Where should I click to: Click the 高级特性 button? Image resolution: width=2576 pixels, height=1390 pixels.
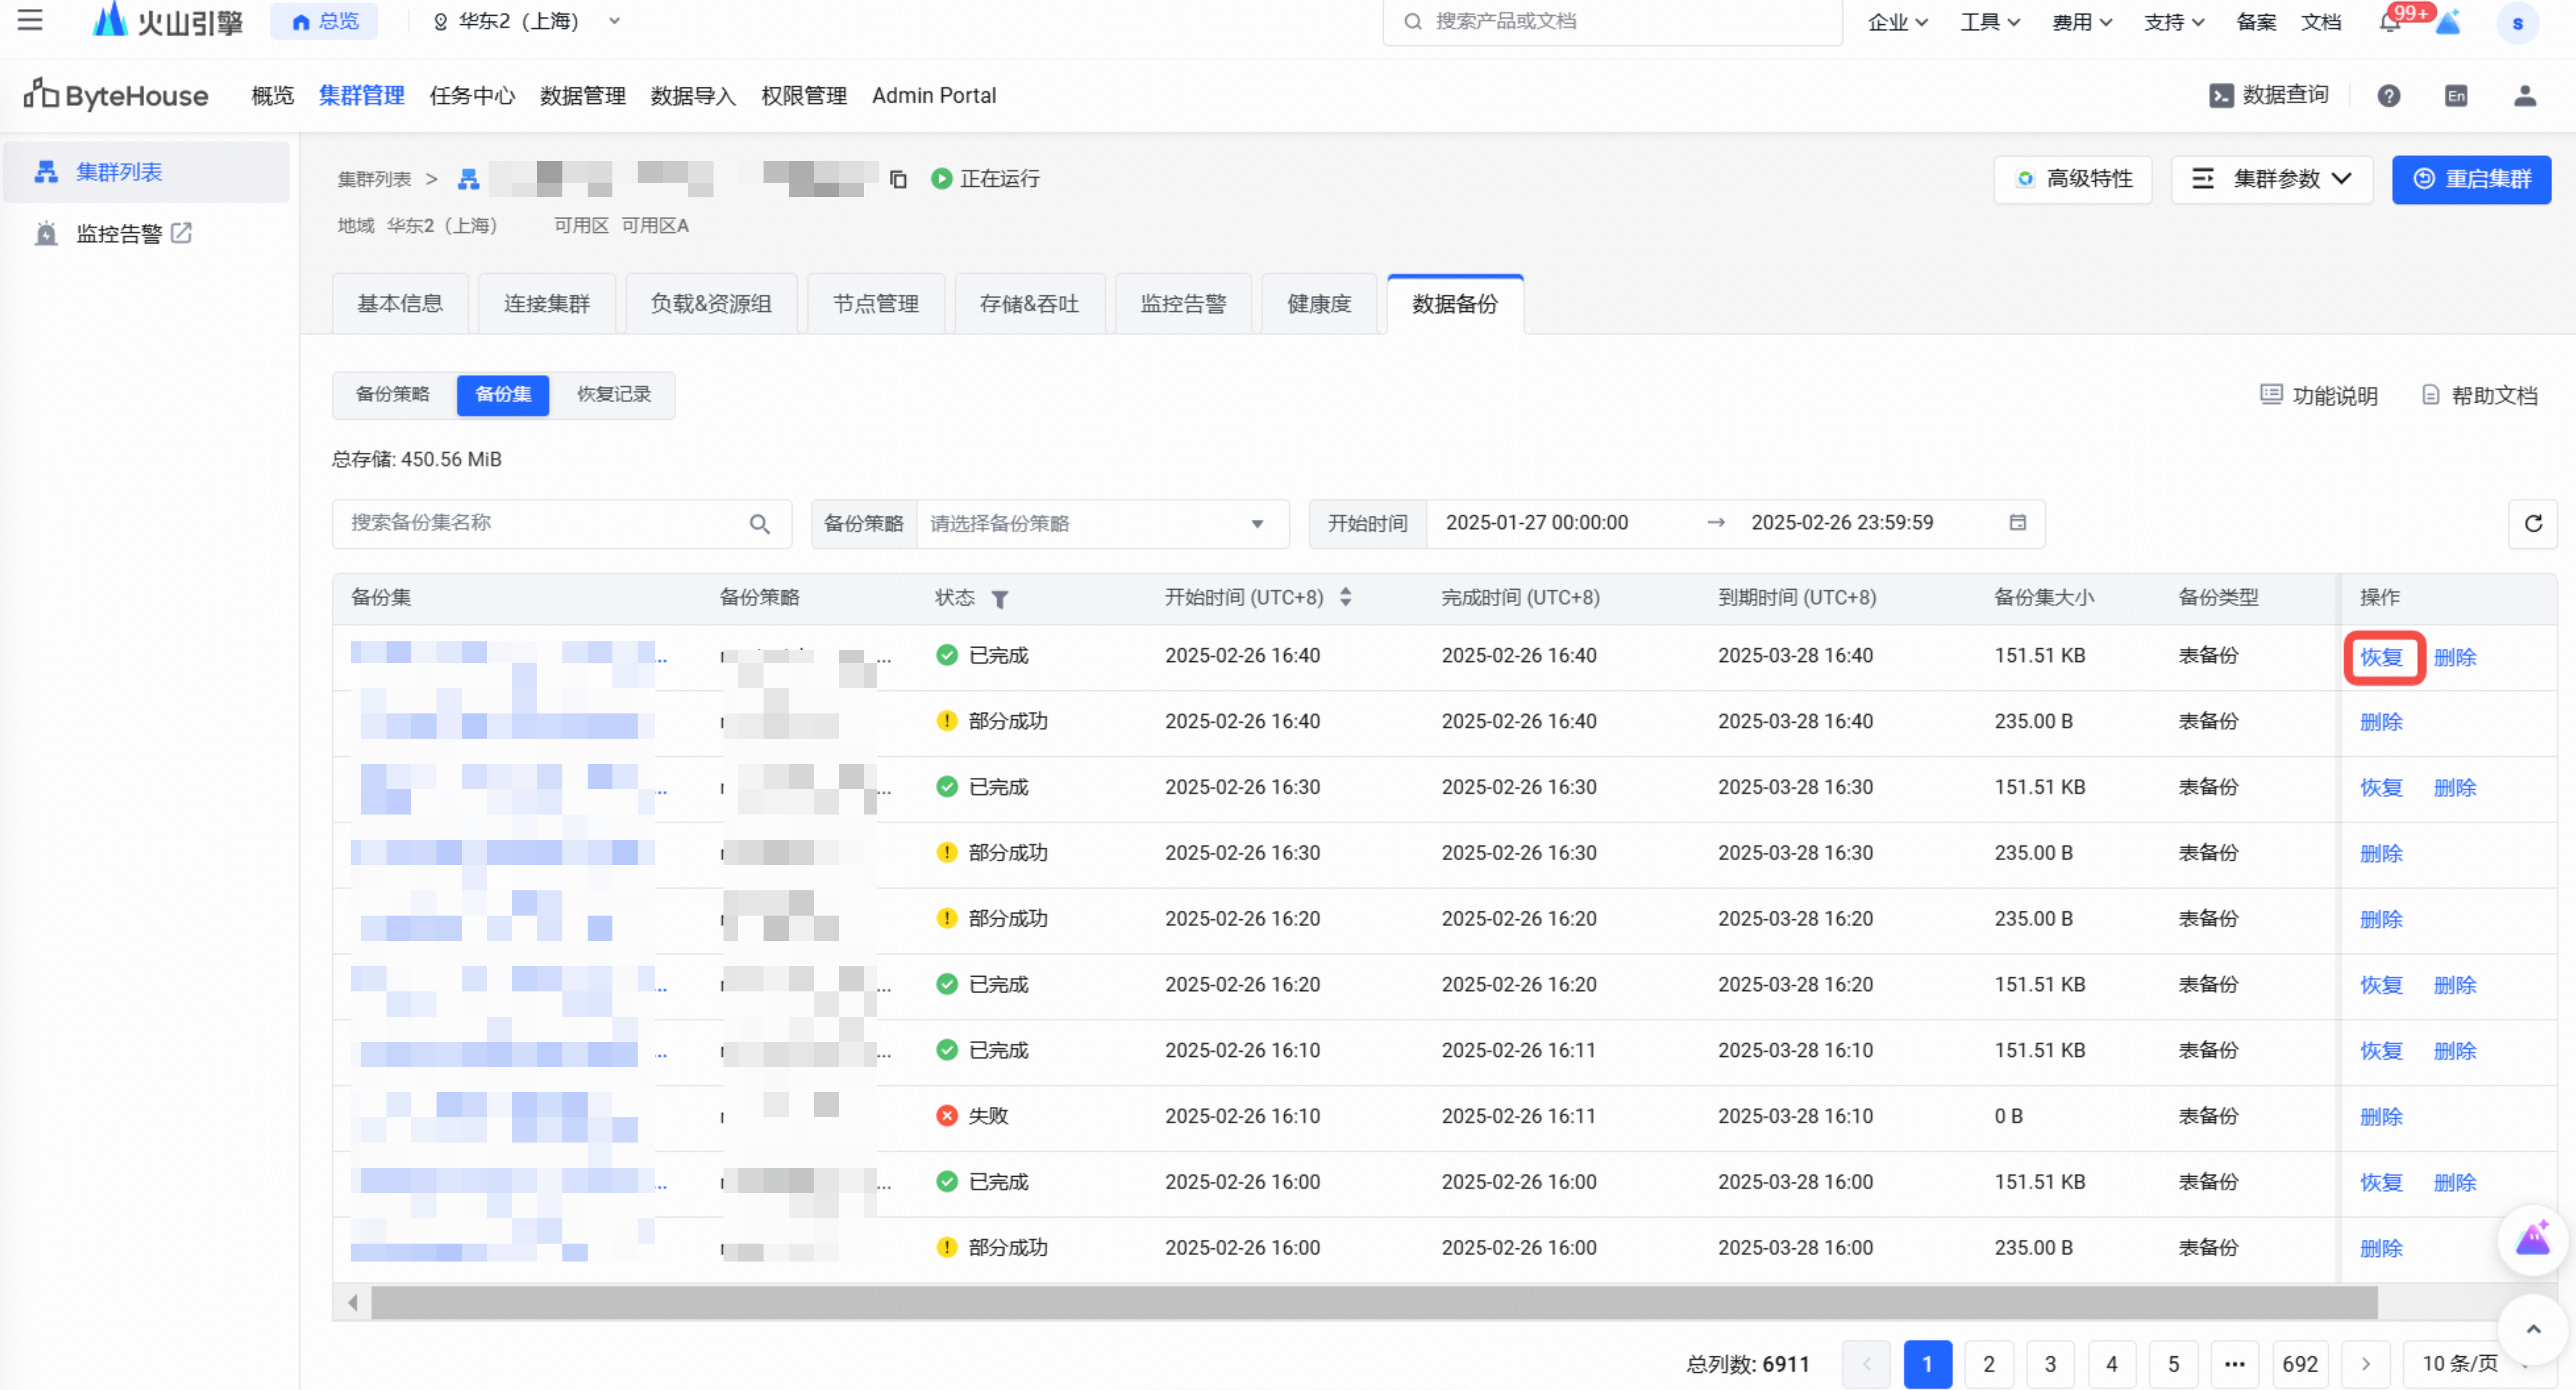(2073, 179)
